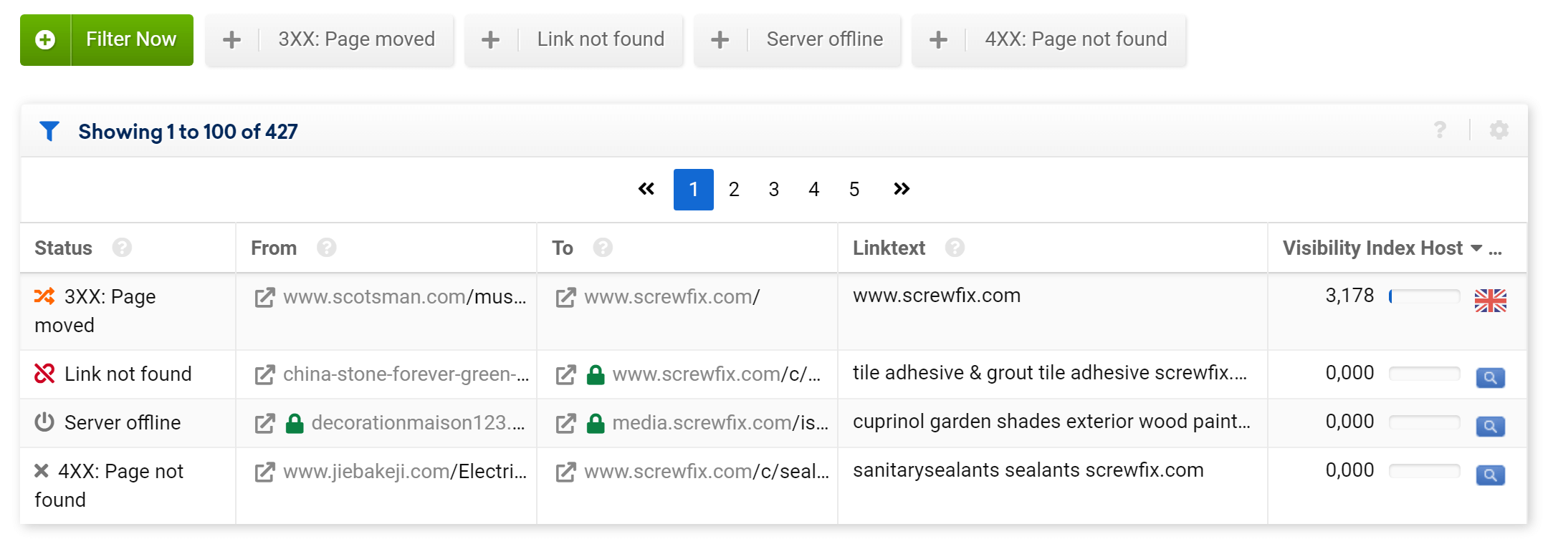Go to page 2
The width and height of the screenshot is (1548, 544).
click(734, 190)
